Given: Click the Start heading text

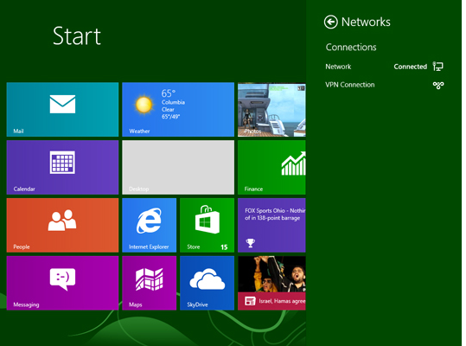Looking at the screenshot, I should (77, 36).
